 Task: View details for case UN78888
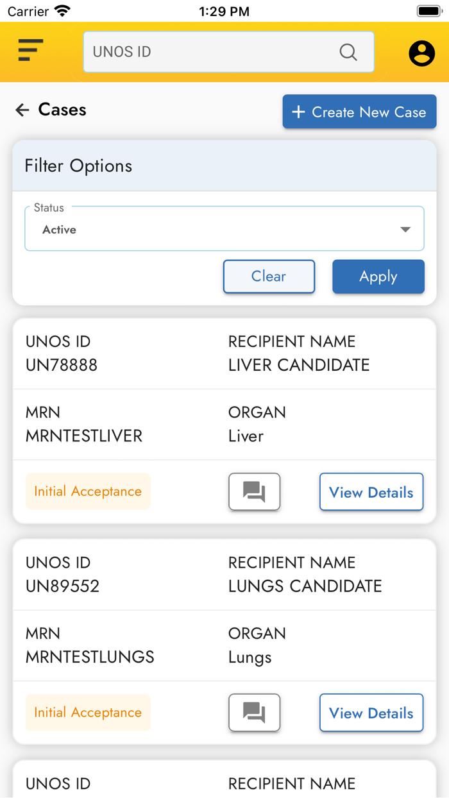(x=371, y=492)
